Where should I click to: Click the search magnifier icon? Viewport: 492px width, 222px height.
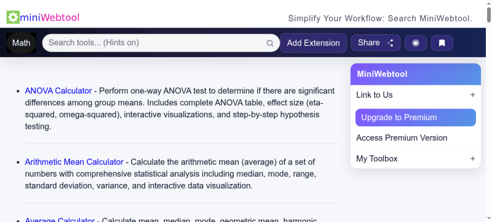pos(270,43)
